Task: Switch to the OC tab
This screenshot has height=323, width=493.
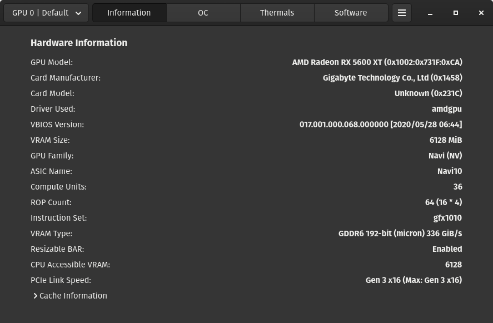Action: pyautogui.click(x=203, y=13)
